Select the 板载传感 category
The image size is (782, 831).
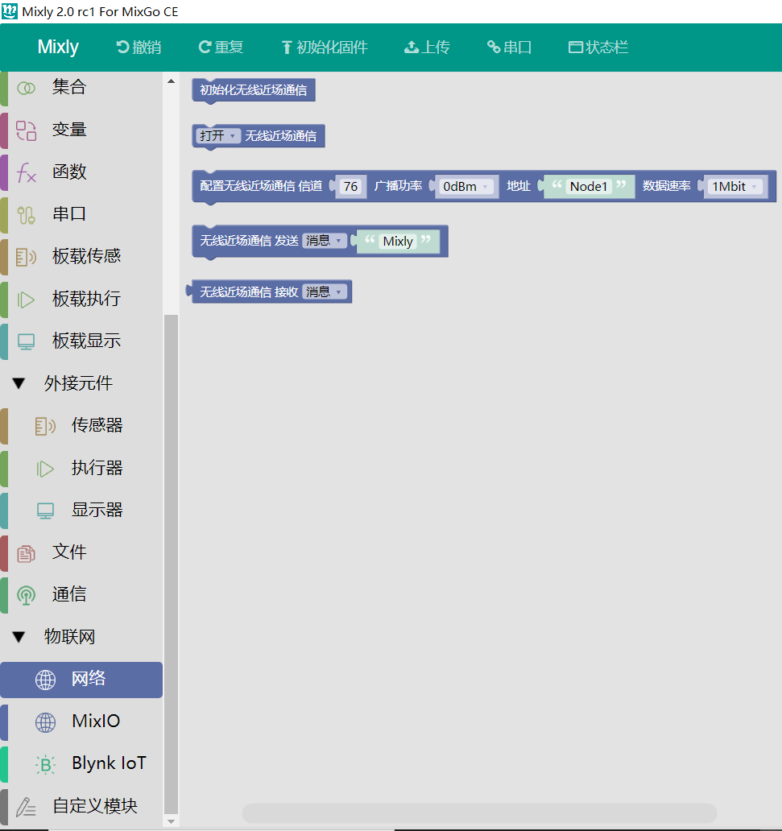click(x=81, y=258)
